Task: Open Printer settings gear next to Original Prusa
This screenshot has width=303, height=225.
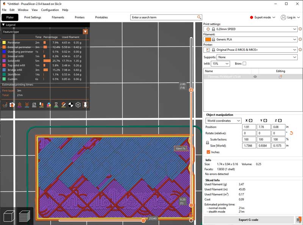Action: coord(300,50)
